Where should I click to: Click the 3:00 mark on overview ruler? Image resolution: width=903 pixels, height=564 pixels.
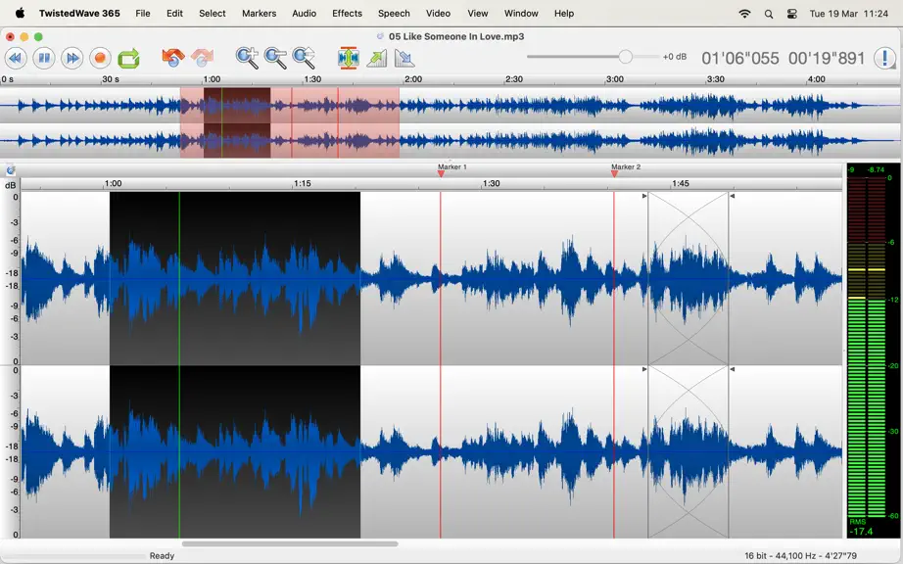coord(614,79)
